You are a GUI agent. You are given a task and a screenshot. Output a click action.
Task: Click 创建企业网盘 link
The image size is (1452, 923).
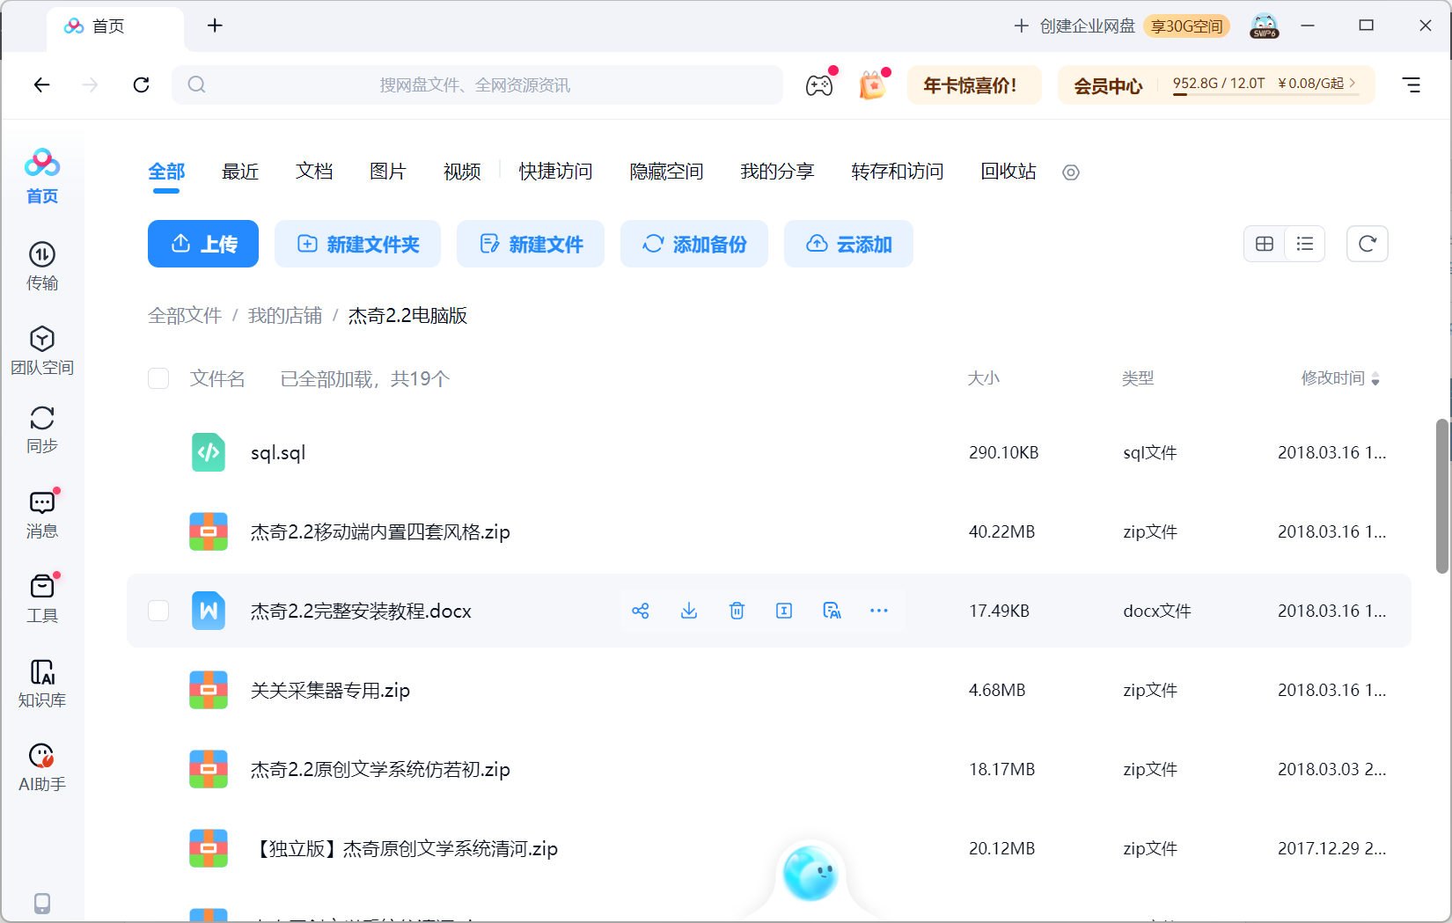1075,26
